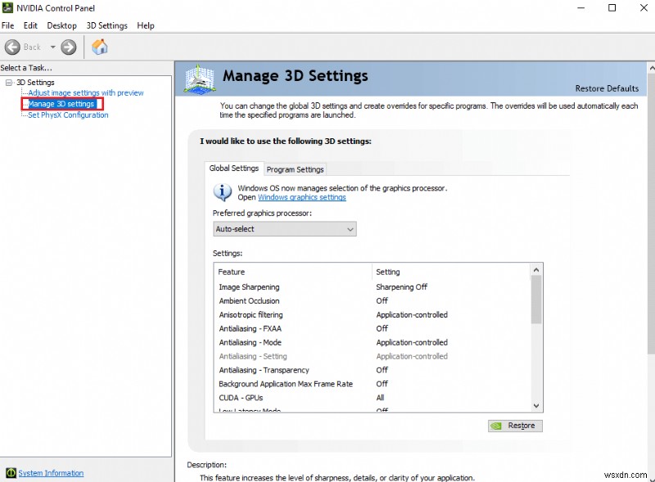Switch to the Program Settings tab
Screen dimensions: 655x482
[295, 169]
